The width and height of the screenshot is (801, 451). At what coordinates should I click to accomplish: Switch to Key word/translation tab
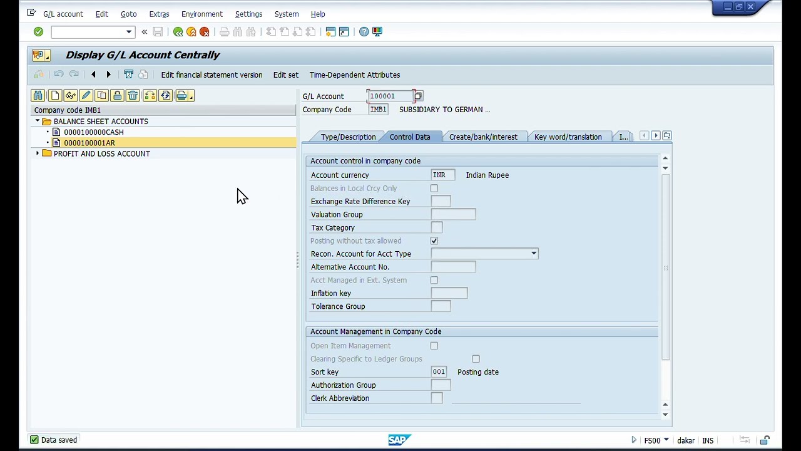click(568, 137)
